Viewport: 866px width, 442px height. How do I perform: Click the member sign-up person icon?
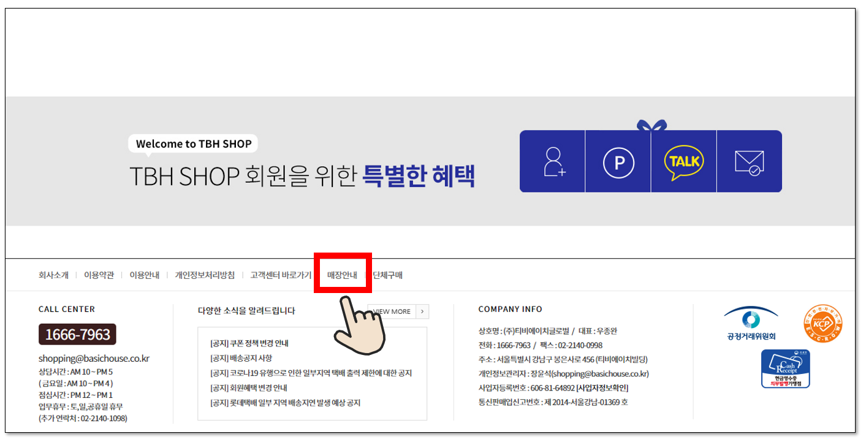pyautogui.click(x=555, y=162)
